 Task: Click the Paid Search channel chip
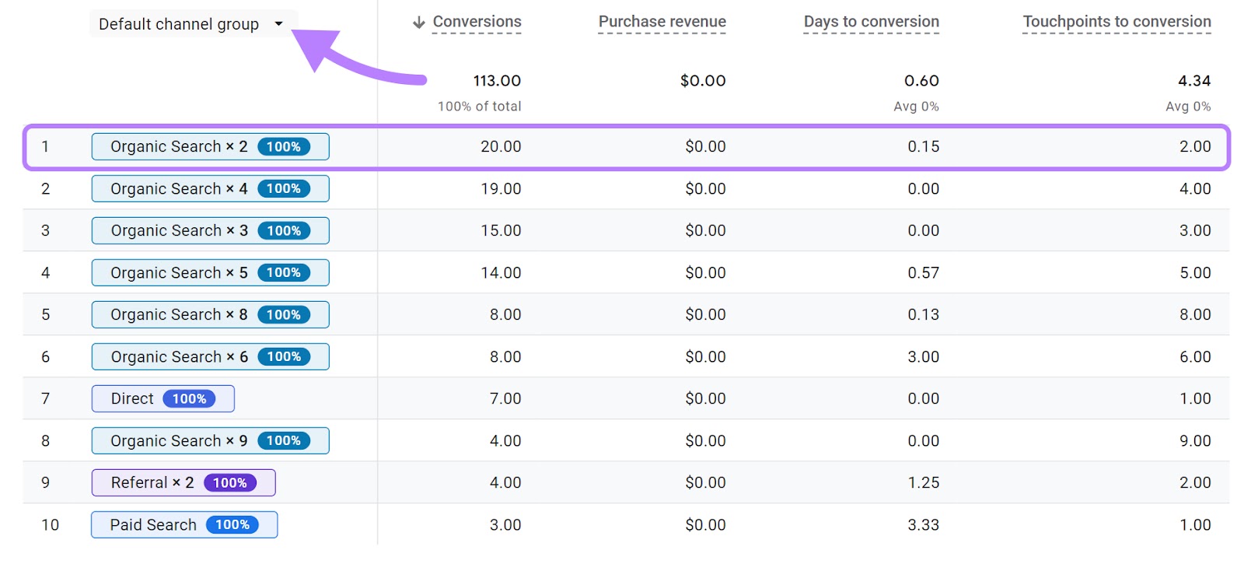pos(153,524)
